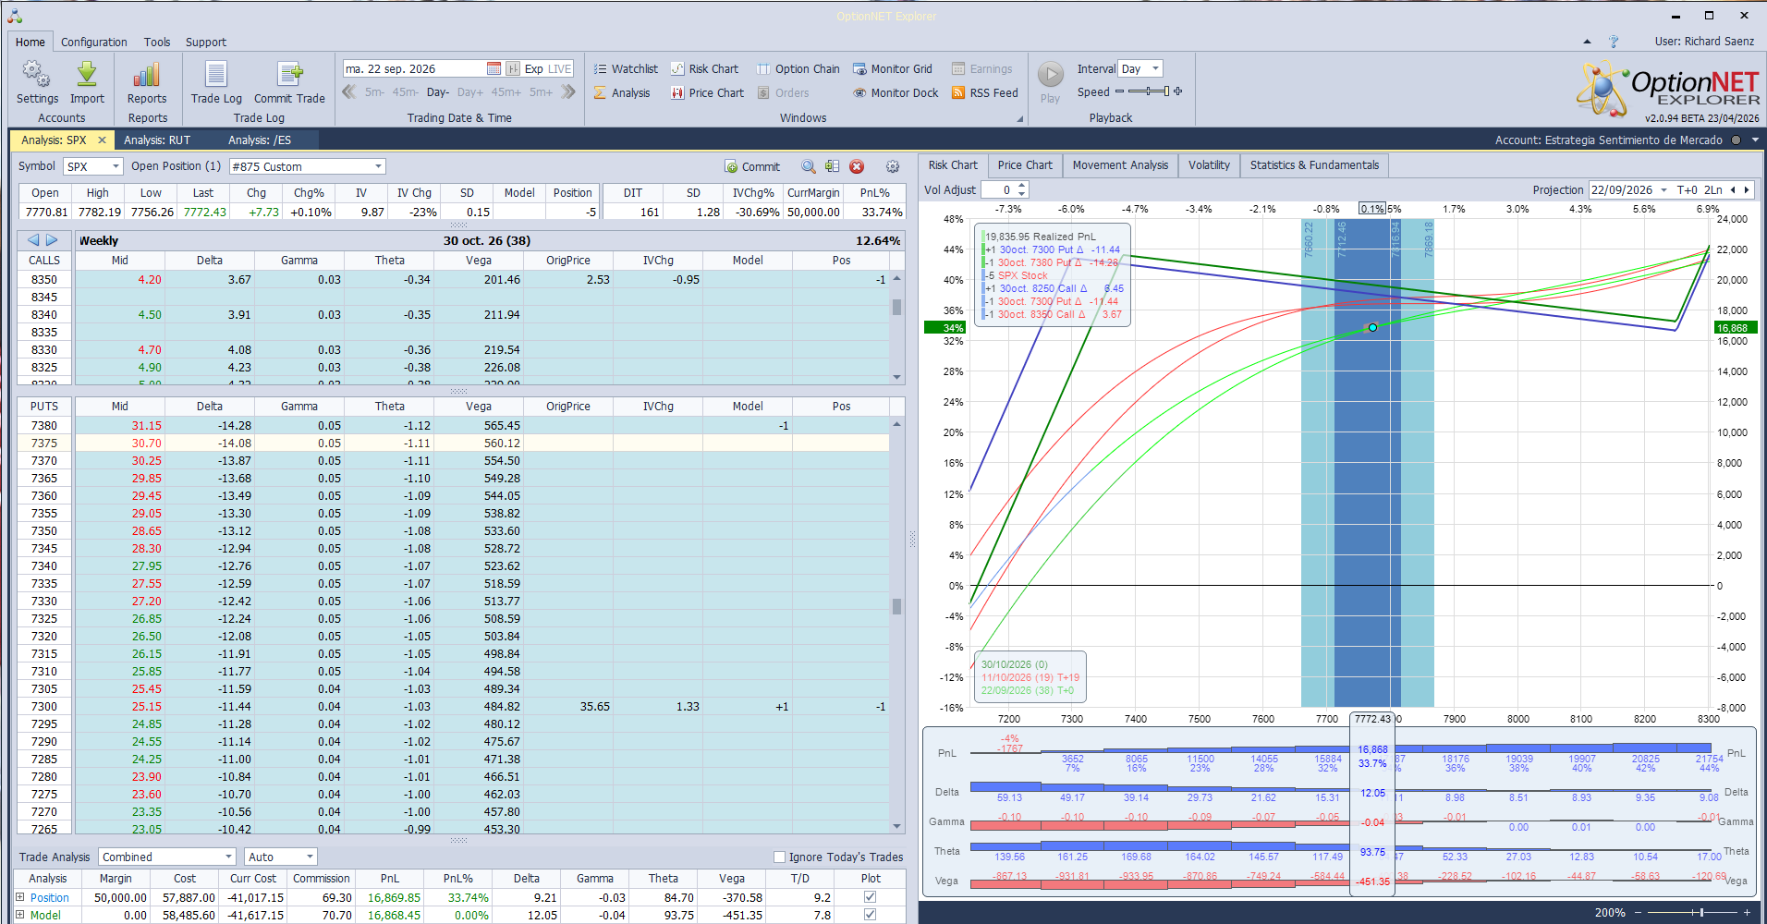This screenshot has width=1767, height=924.
Task: Expand the Position row in analysis table
Action: point(20,897)
